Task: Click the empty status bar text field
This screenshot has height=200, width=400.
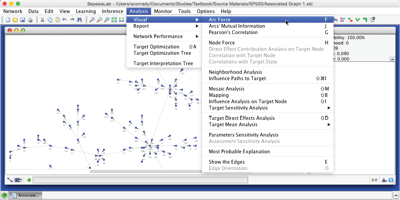Action: (x=140, y=180)
